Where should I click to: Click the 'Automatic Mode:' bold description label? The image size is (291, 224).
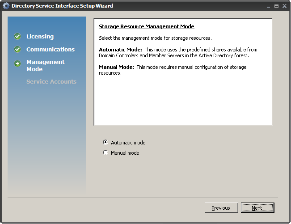coord(120,50)
